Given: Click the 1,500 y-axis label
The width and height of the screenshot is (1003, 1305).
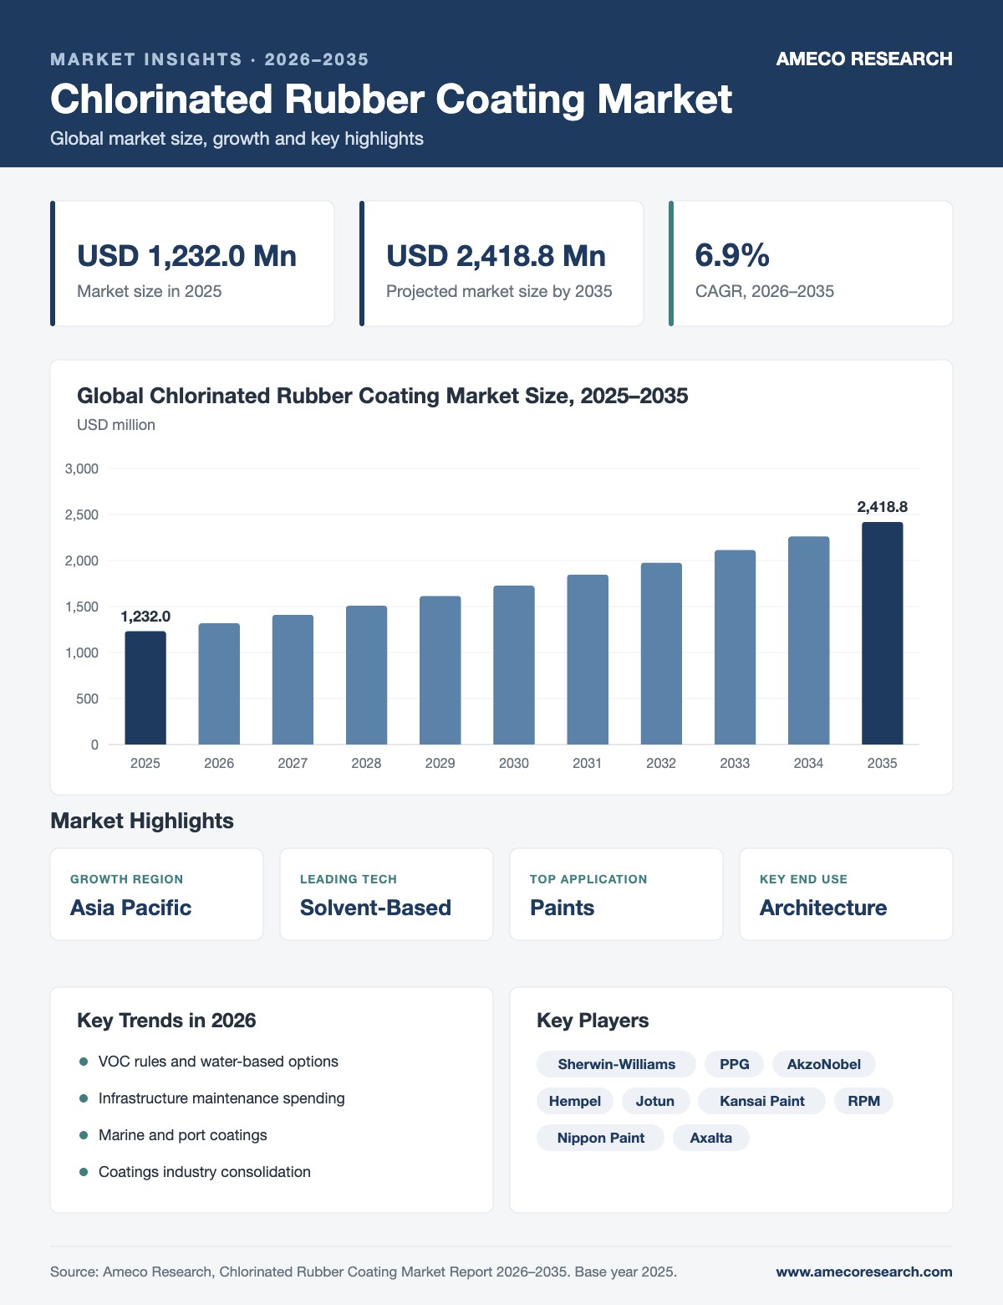Looking at the screenshot, I should point(82,606).
